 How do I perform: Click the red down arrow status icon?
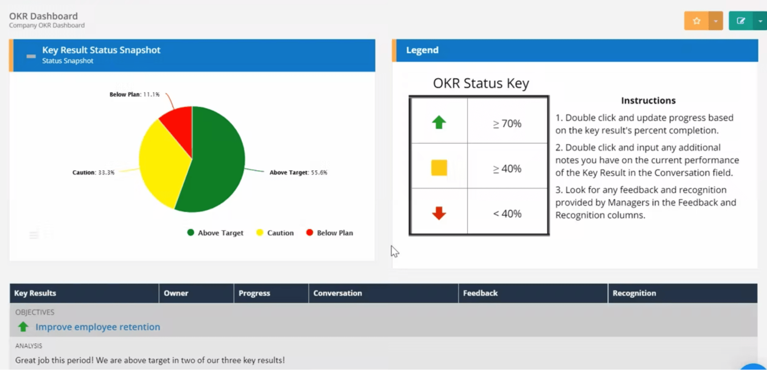[439, 213]
